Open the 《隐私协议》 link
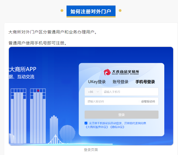178x155 pixels. [x=117, y=127]
